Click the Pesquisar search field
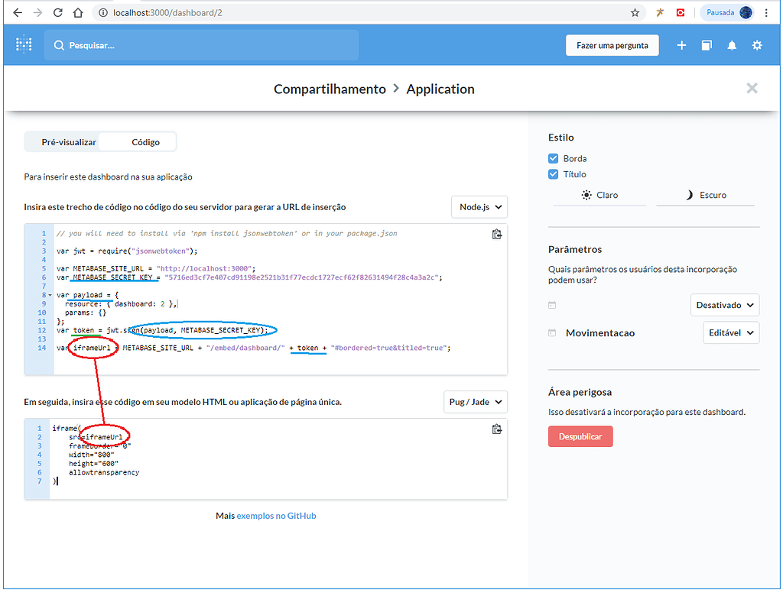Viewport: 783px width, 593px height. [201, 45]
